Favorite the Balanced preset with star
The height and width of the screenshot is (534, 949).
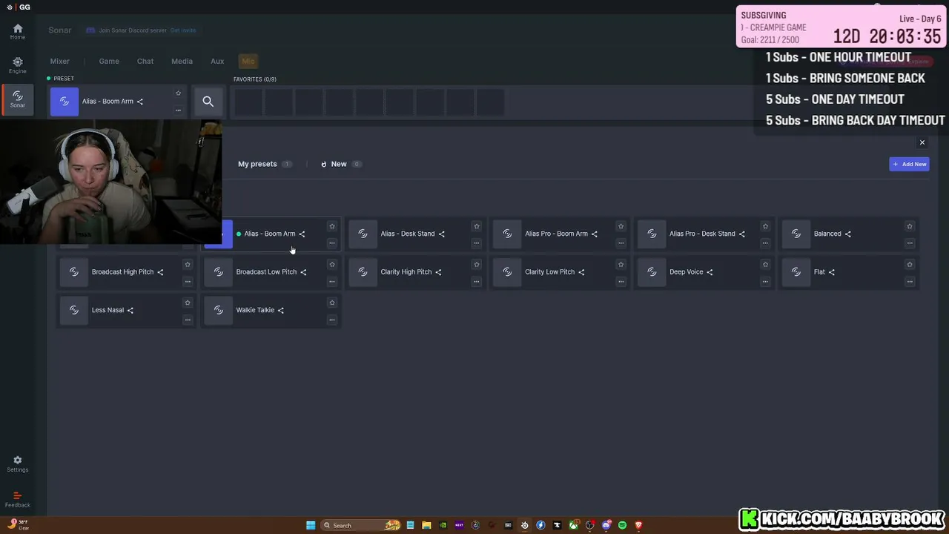[x=910, y=226]
